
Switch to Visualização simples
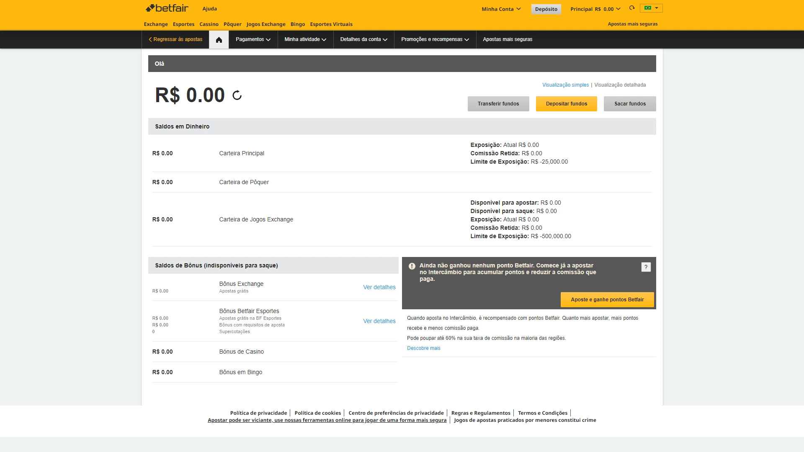pos(565,85)
